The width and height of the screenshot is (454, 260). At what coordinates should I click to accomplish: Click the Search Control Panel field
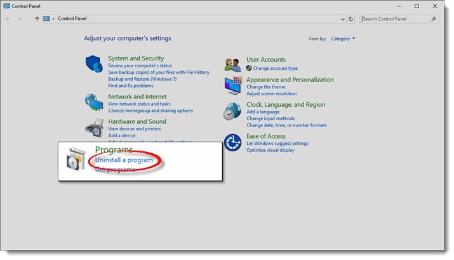pyautogui.click(x=399, y=19)
